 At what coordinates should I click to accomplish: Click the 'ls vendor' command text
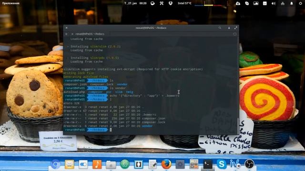pyautogui.click(x=118, y=88)
